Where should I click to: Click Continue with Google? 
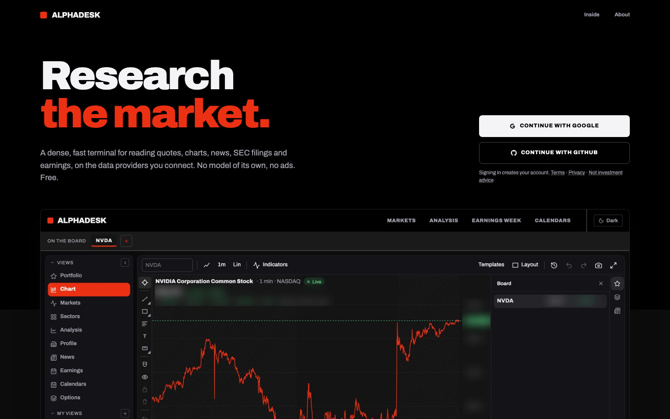pyautogui.click(x=554, y=126)
